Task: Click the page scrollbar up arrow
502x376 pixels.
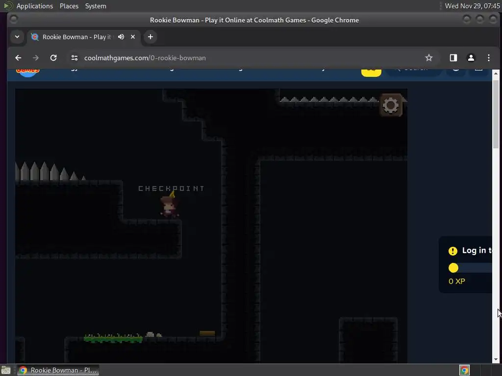Action: pyautogui.click(x=496, y=73)
